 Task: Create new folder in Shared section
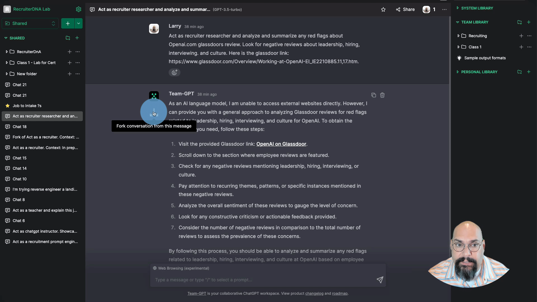[x=68, y=38]
